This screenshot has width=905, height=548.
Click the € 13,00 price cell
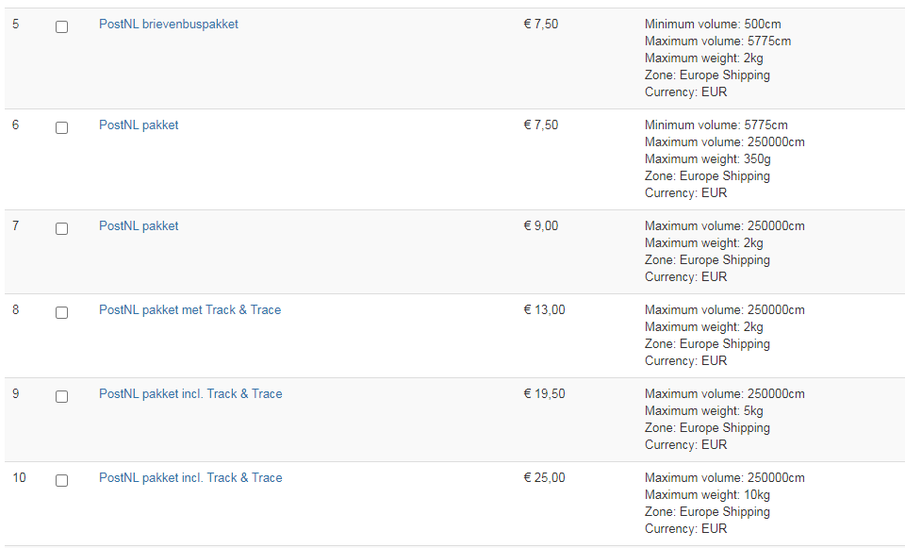click(x=544, y=310)
